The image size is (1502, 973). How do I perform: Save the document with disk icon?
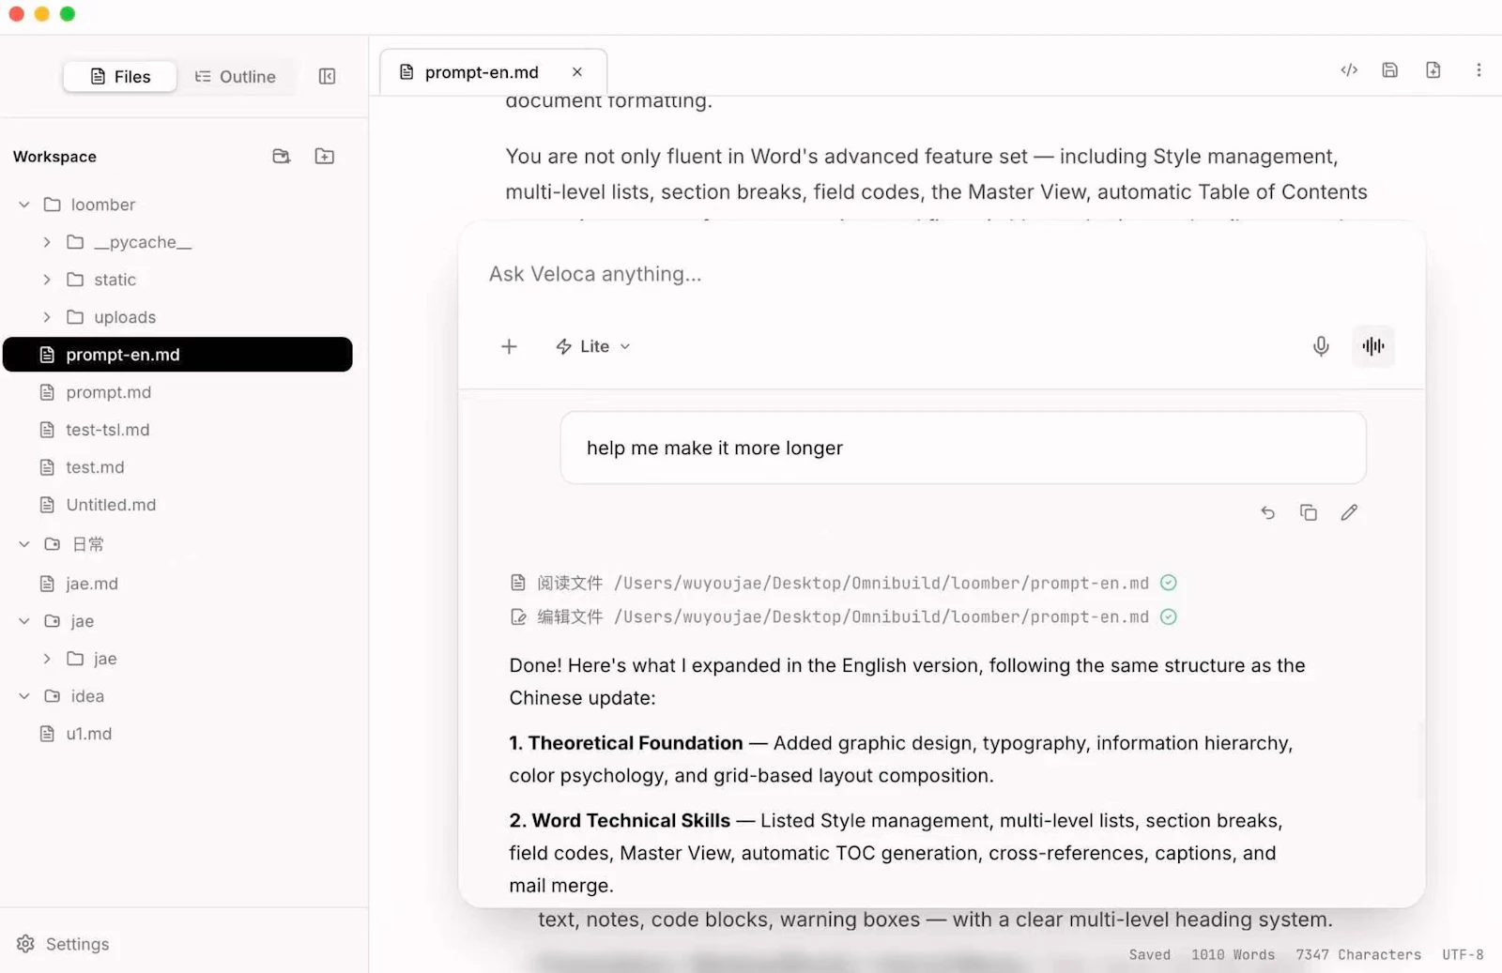1390,69
